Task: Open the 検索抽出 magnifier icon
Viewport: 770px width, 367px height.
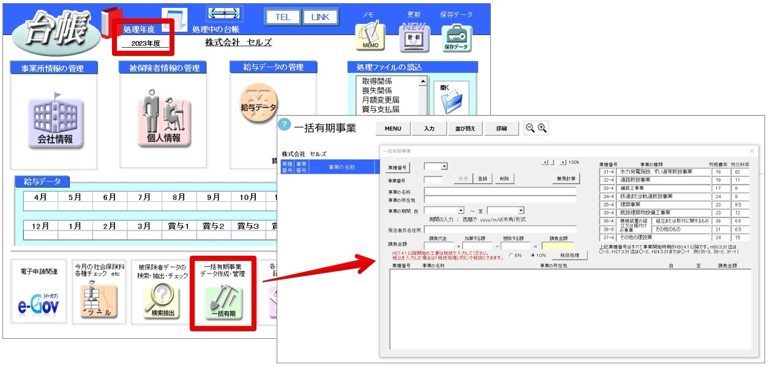Action: click(x=162, y=301)
